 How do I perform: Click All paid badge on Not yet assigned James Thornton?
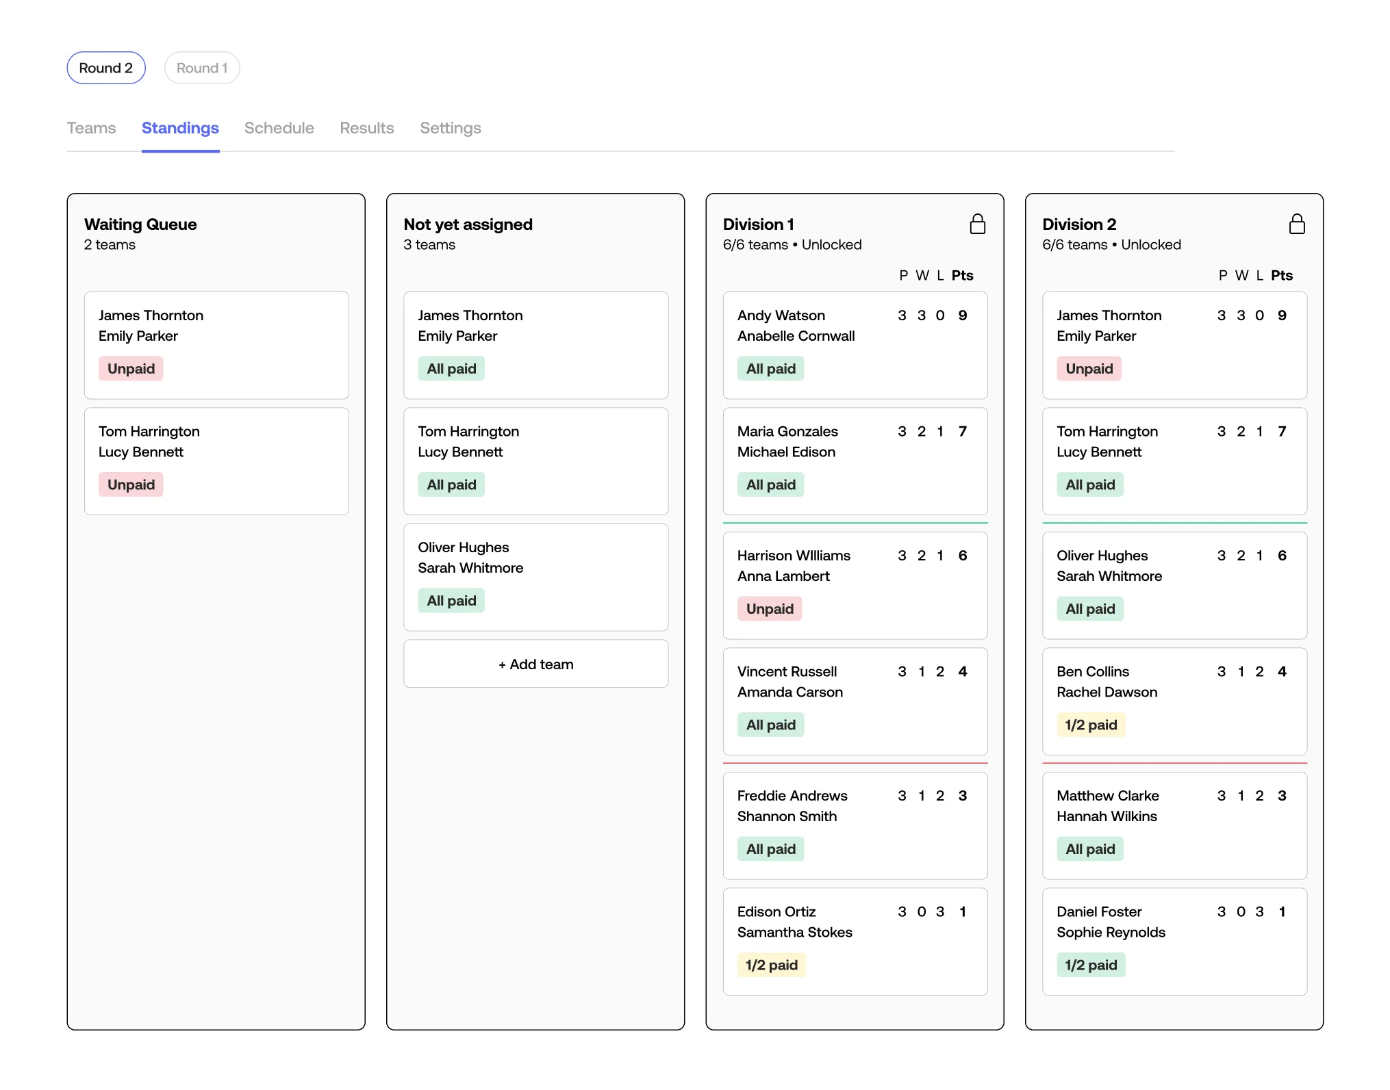click(451, 369)
